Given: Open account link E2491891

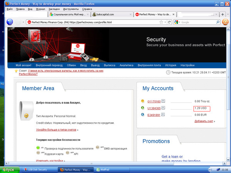Looking at the screenshot, I should [154, 115].
